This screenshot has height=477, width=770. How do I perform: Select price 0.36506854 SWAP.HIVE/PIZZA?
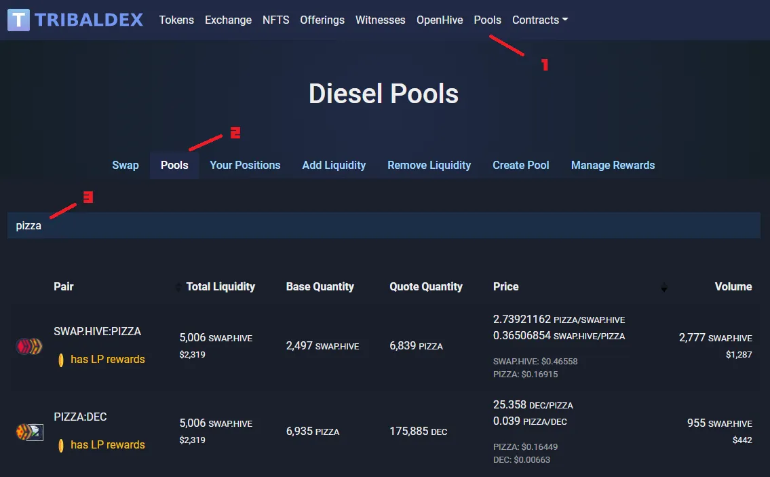coord(559,335)
